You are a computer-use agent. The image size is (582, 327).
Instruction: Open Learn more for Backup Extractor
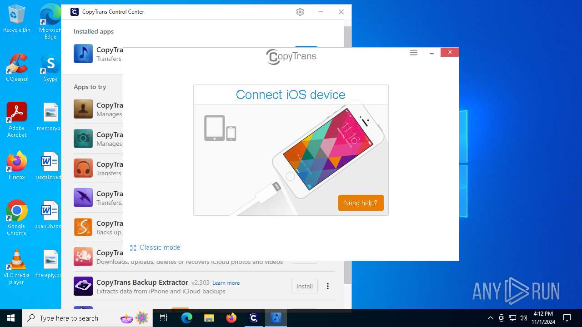226,283
